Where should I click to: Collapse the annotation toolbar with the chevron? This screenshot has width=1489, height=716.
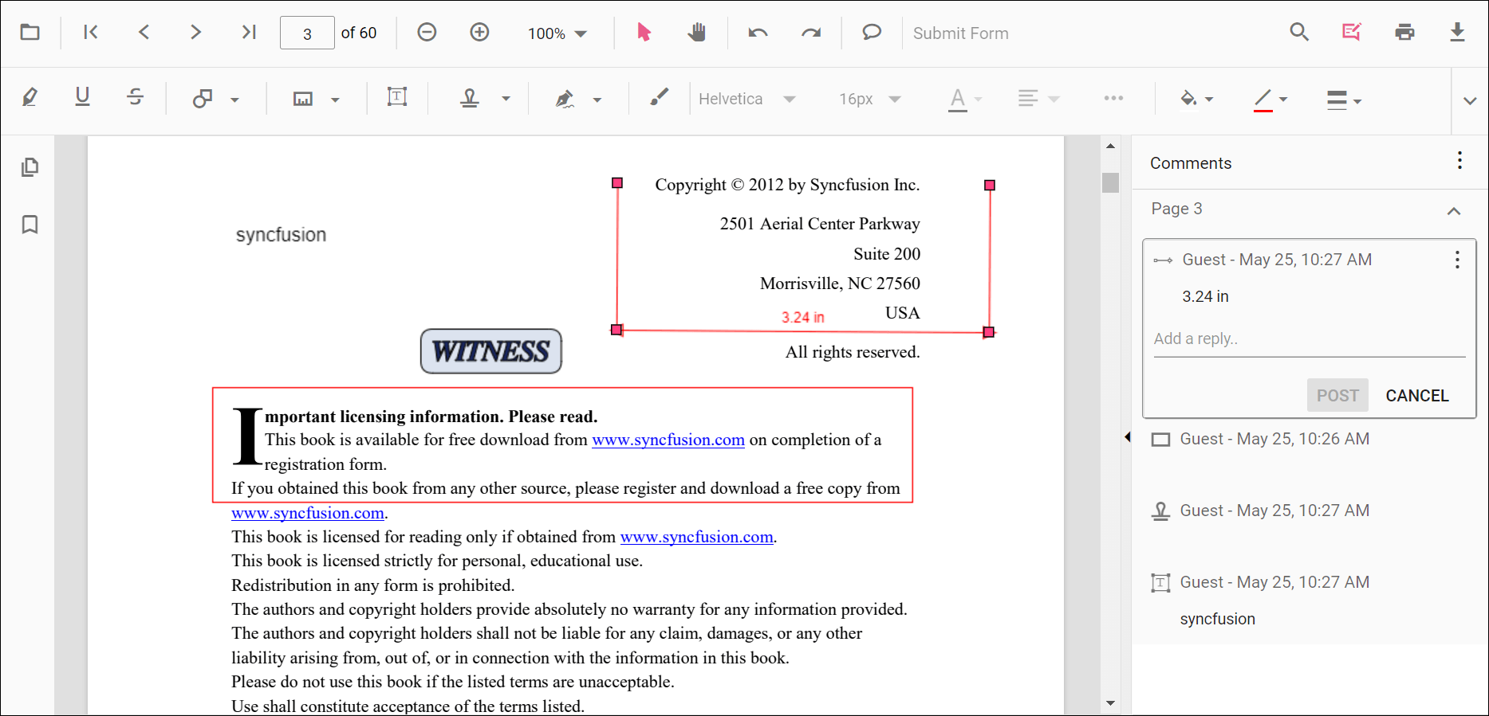pyautogui.click(x=1470, y=100)
